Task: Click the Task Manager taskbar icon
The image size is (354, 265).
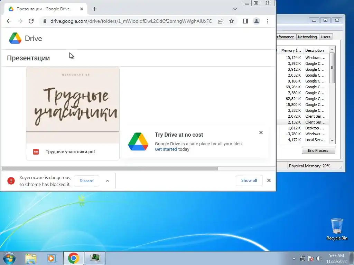Action: [x=95, y=258]
